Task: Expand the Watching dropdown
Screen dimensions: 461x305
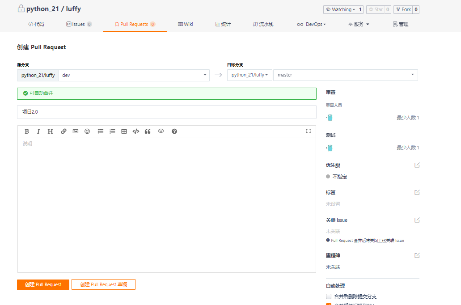Action: [x=340, y=9]
